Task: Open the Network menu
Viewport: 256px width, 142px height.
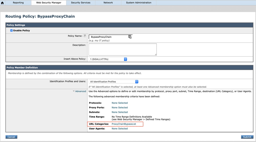Action: click(x=108, y=3)
